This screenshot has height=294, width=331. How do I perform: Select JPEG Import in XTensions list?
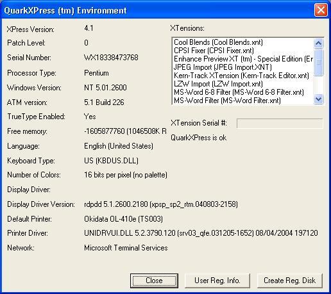click(x=223, y=67)
